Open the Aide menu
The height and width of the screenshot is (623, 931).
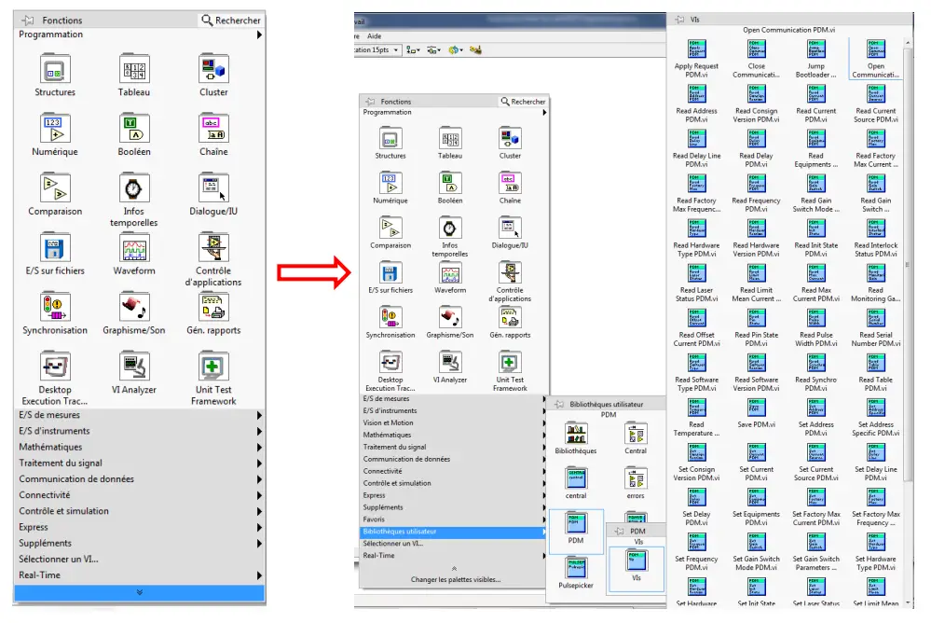coord(374,36)
